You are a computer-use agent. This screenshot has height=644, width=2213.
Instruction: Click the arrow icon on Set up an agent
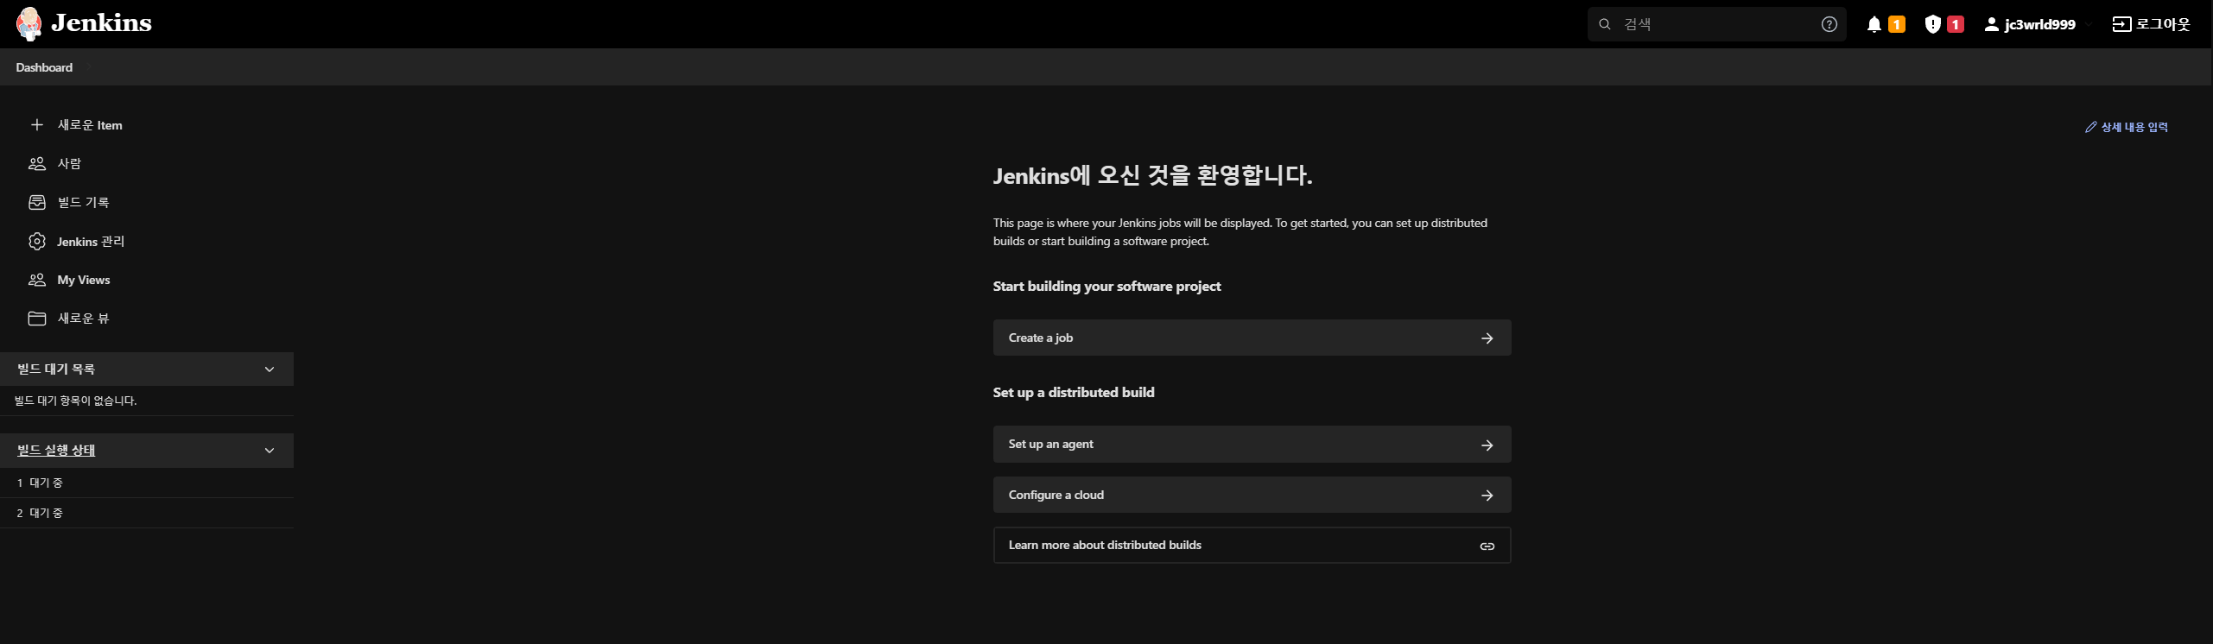pos(1487,445)
